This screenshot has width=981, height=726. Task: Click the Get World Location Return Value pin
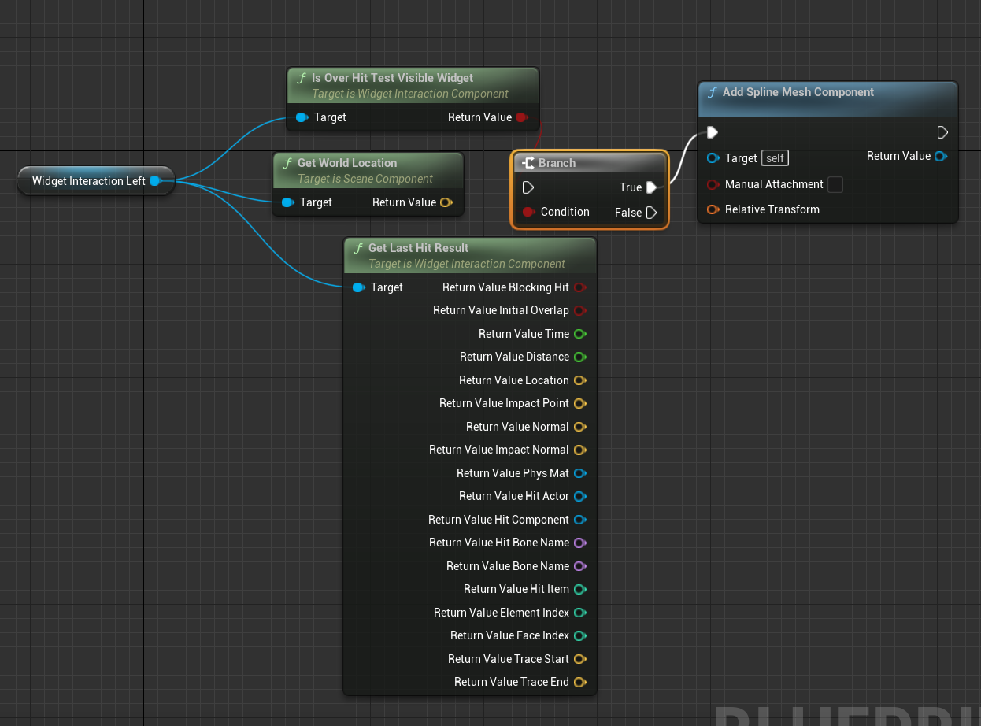pos(446,202)
